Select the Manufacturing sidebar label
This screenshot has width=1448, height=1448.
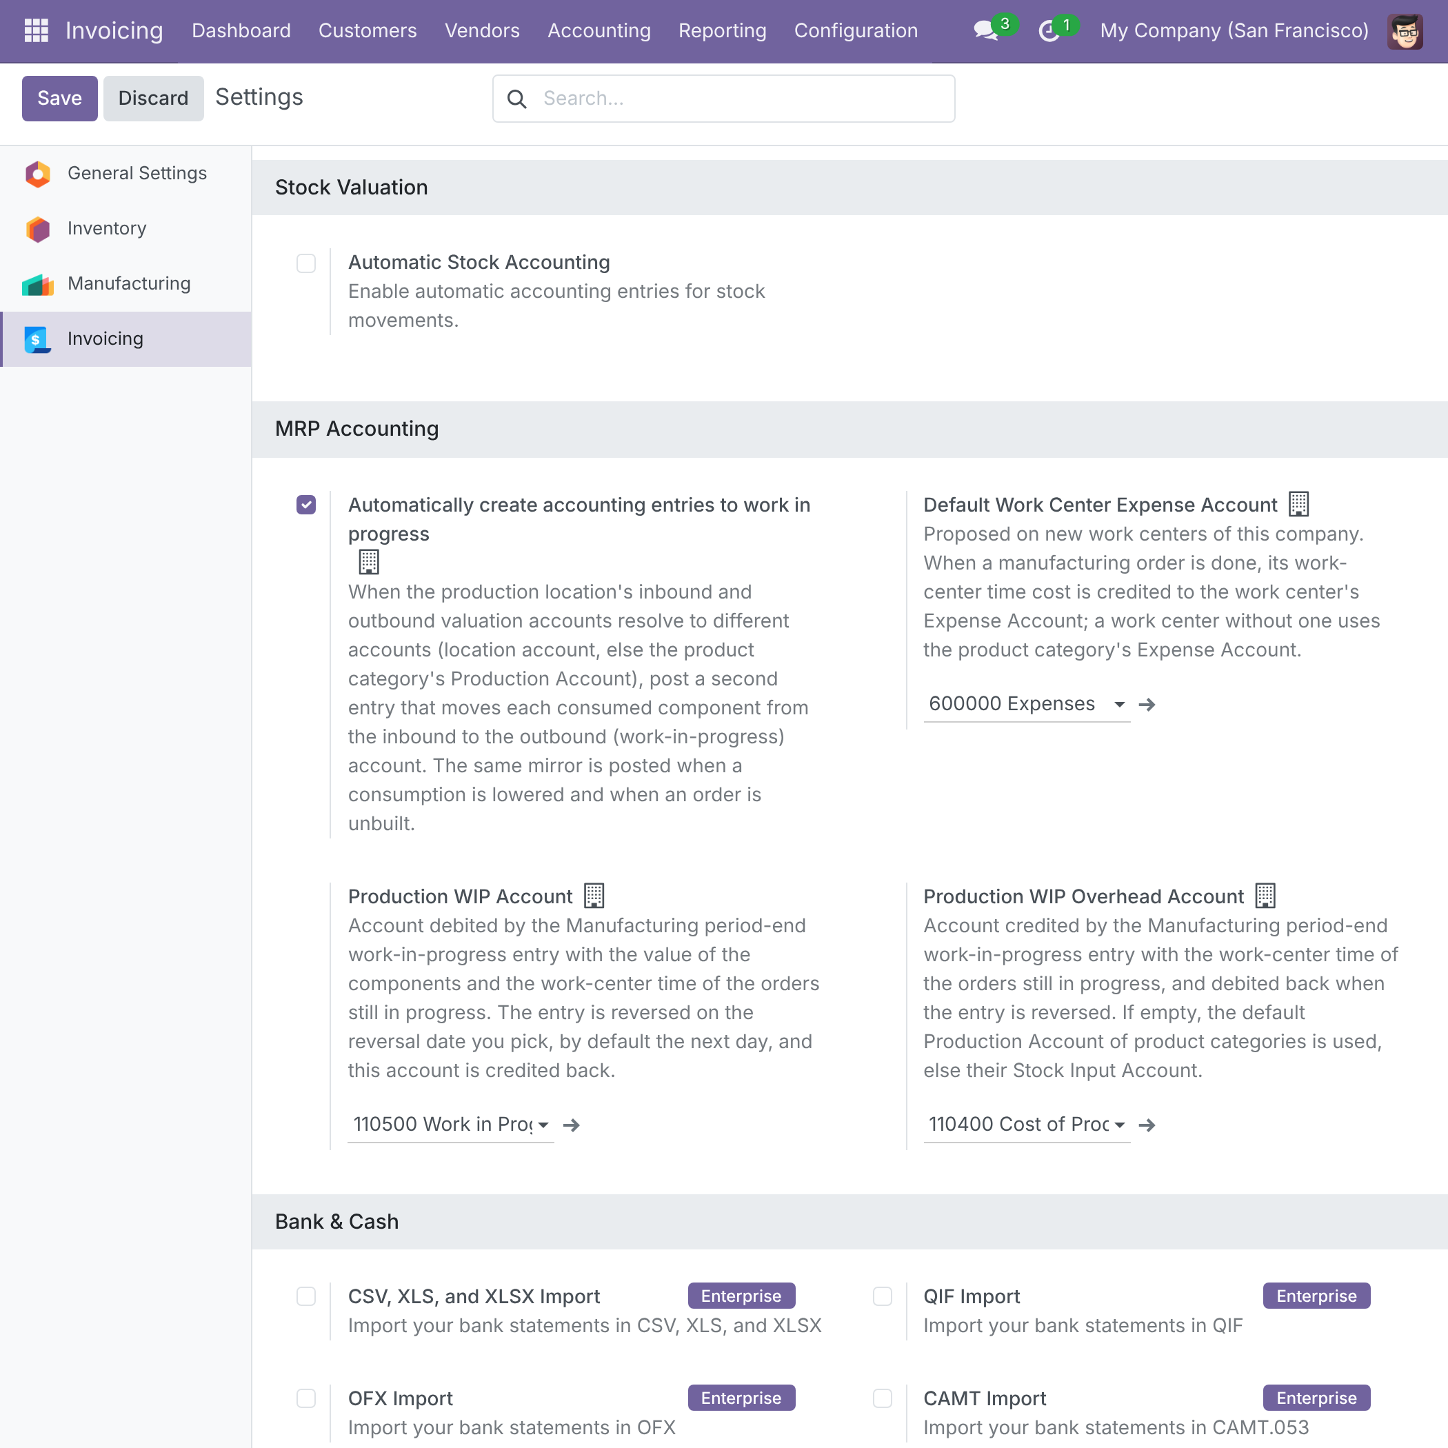pyautogui.click(x=129, y=283)
